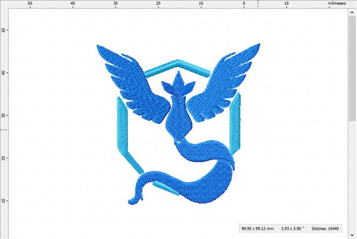Select the top light-blue shield segment
This screenshot has height=239, width=357.
click(x=178, y=68)
